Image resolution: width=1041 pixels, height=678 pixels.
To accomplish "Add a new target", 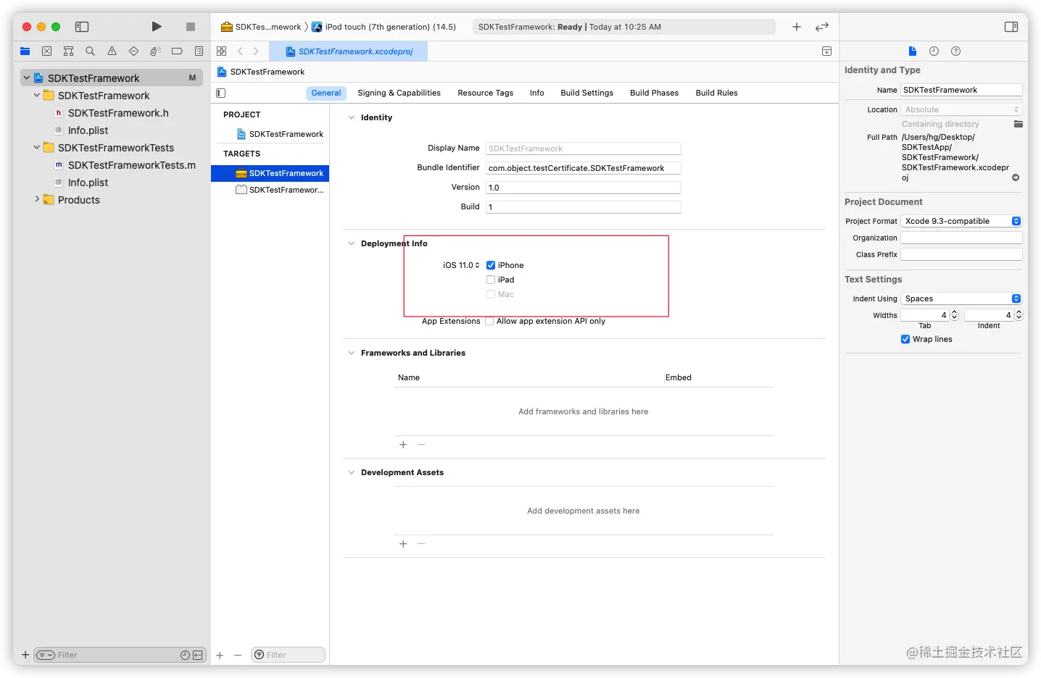I will point(220,655).
